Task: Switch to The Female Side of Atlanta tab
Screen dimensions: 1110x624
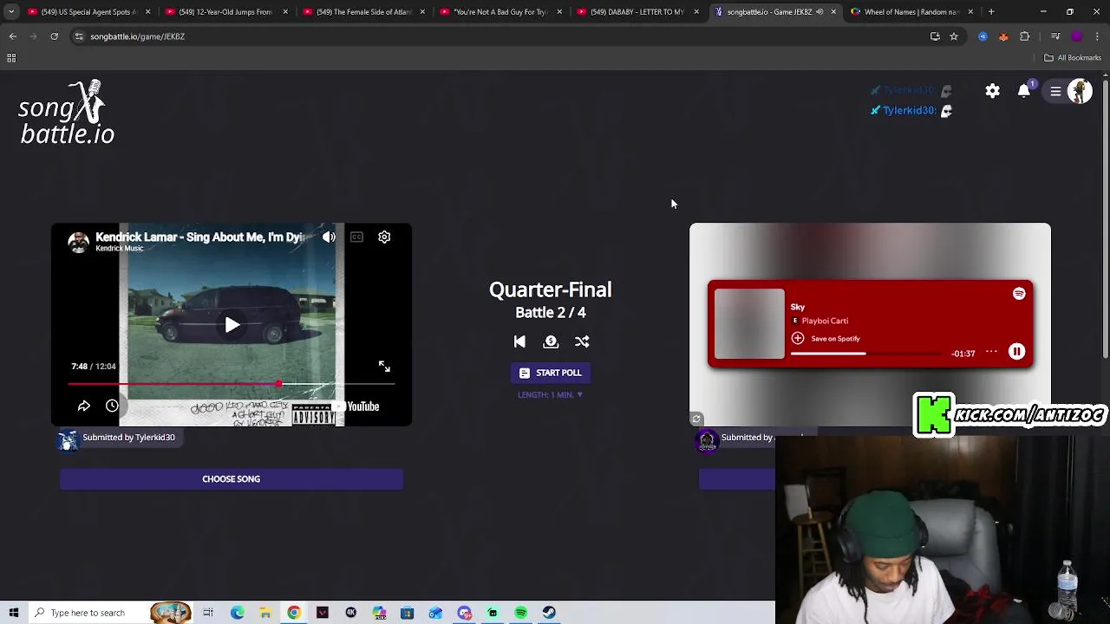Action: point(363,12)
